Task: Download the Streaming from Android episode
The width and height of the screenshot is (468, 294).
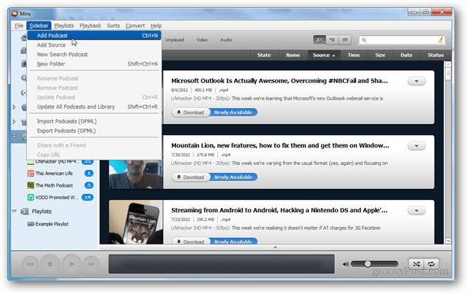Action: (x=191, y=241)
